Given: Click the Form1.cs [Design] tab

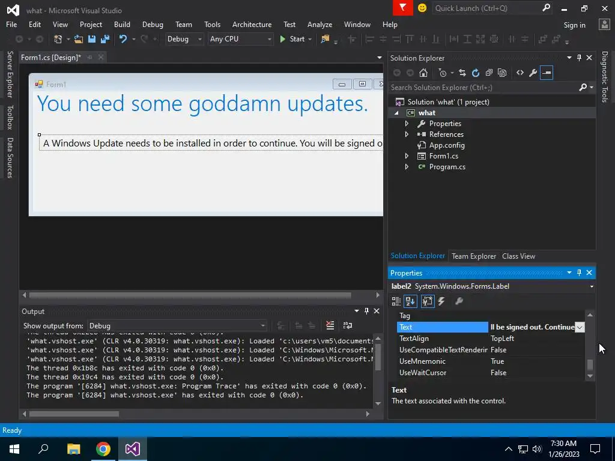Looking at the screenshot, I should [x=51, y=58].
